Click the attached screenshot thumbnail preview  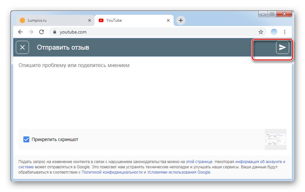[275, 139]
